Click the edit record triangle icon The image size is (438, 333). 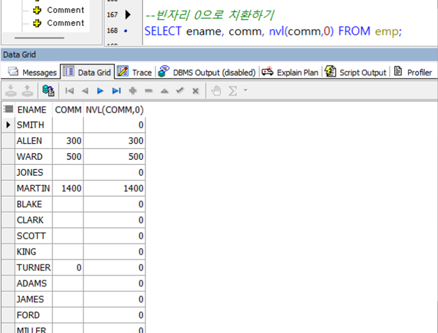click(x=164, y=91)
